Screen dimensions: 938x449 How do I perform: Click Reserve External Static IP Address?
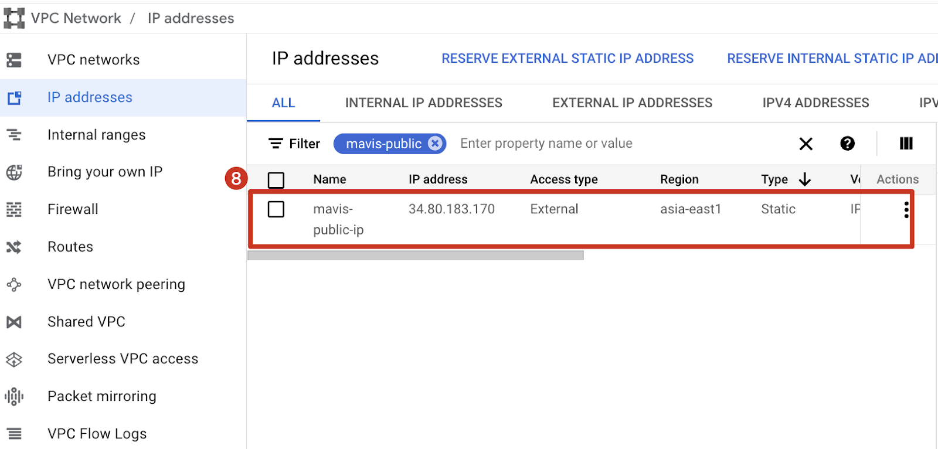pyautogui.click(x=567, y=59)
